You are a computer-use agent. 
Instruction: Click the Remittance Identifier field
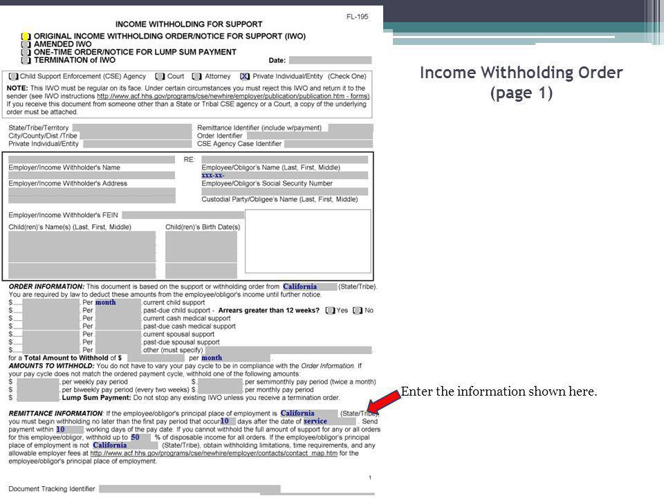tap(351, 128)
